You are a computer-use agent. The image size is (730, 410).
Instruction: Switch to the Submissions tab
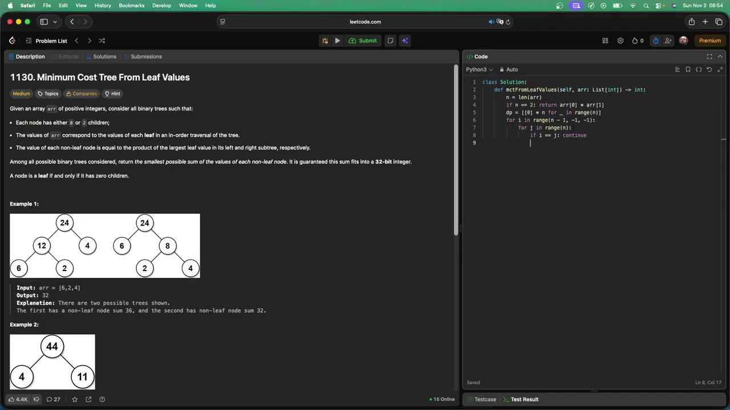(x=143, y=56)
